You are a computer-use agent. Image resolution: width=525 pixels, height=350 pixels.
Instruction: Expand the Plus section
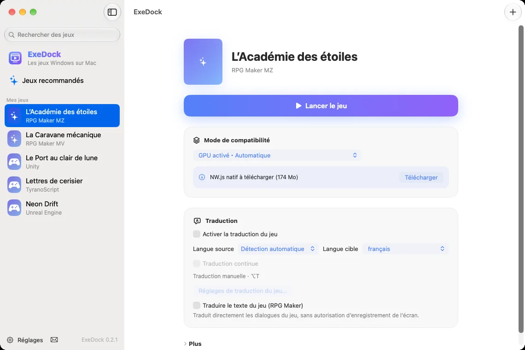tap(192, 344)
